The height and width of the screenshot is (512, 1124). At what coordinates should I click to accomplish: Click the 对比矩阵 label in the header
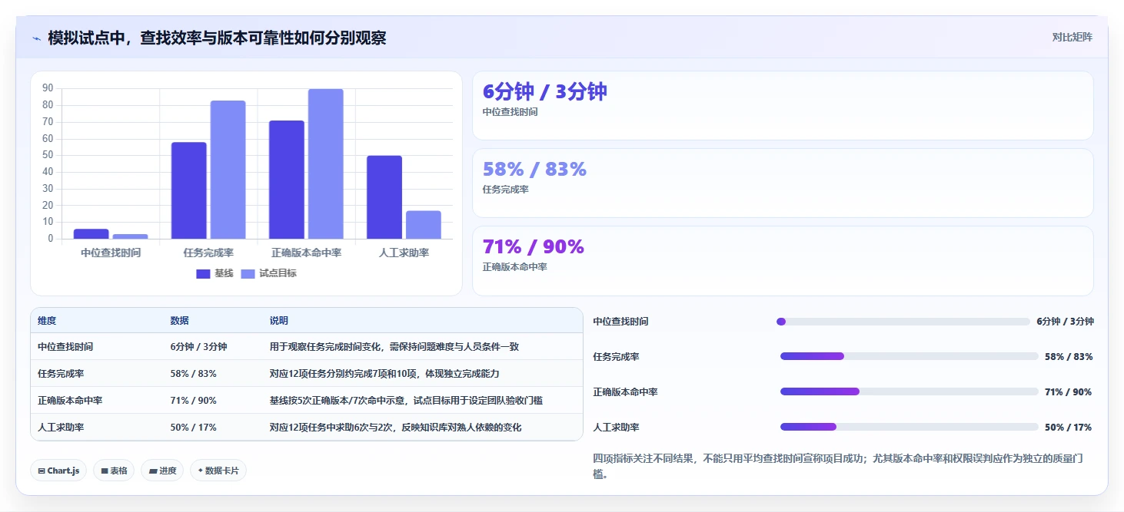click(1072, 37)
